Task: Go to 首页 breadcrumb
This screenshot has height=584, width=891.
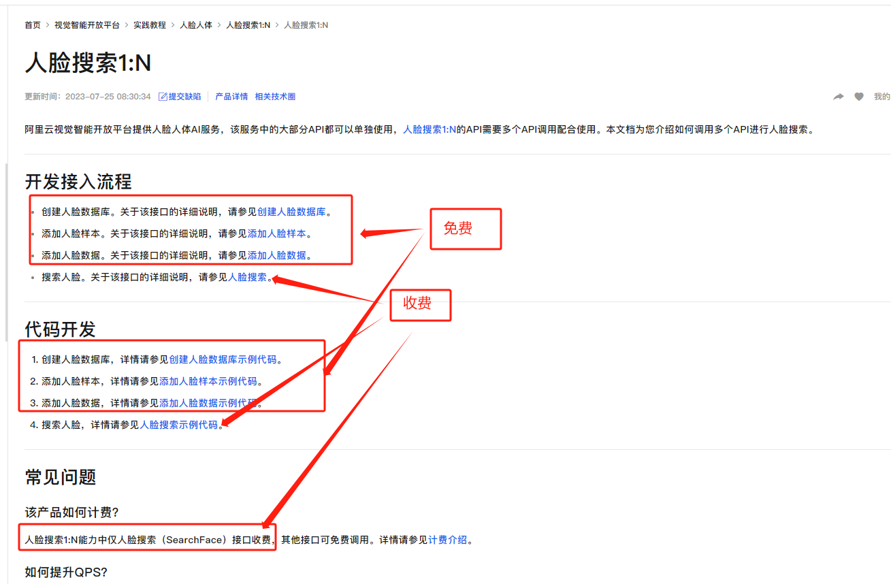Action: (33, 25)
